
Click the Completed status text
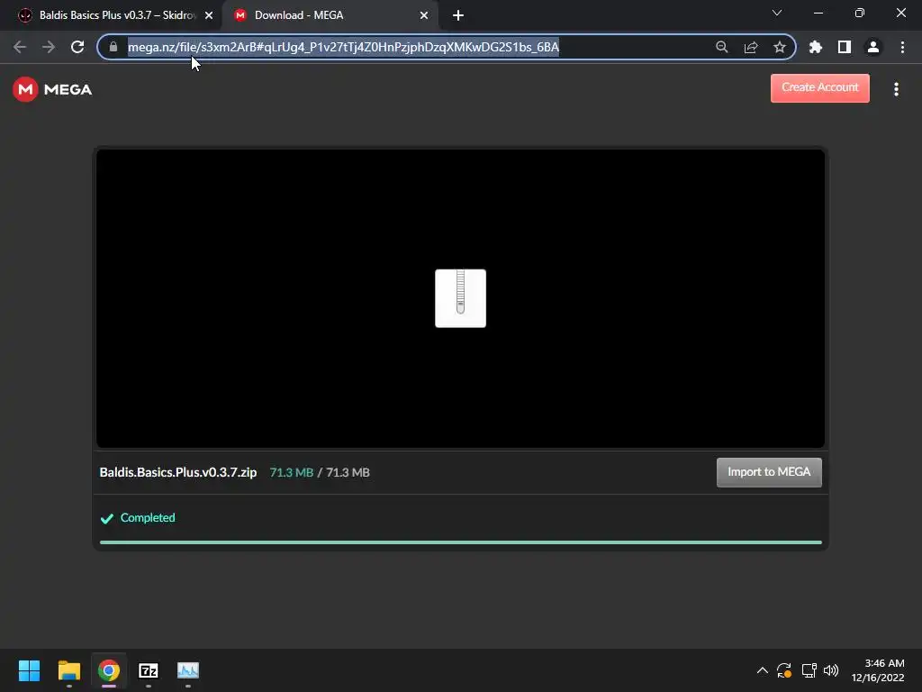[x=148, y=518]
